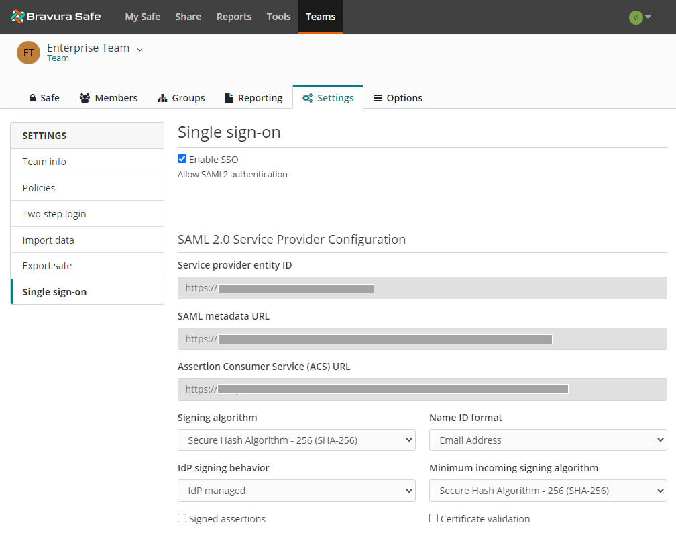676x535 pixels.
Task: Open the Signing algorithm dropdown
Action: coord(296,440)
